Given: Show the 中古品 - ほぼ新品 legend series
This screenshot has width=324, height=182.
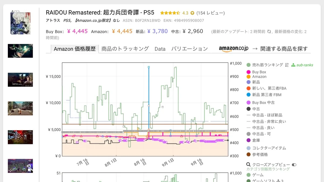Looking at the screenshot, I should [x=264, y=115].
